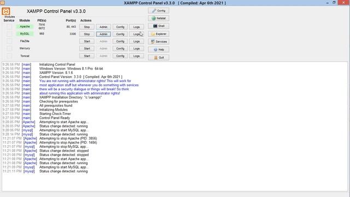Open MySQL Config menu
This screenshot has height=197, width=350.
[120, 34]
